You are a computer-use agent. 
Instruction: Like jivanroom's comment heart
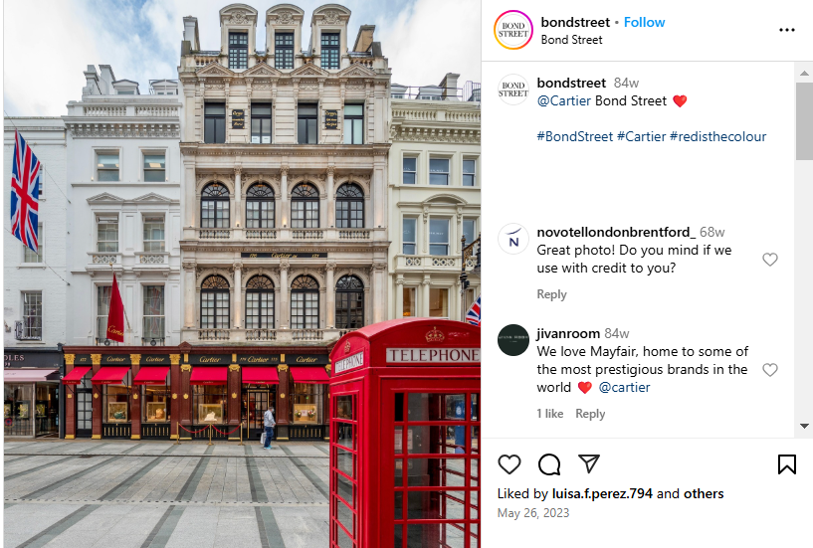[770, 370]
